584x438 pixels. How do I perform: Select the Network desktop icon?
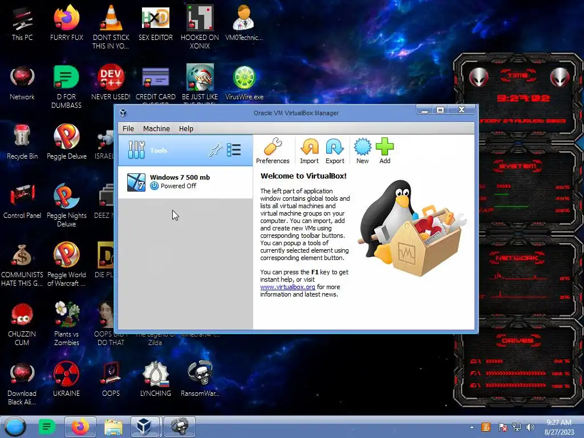point(22,83)
